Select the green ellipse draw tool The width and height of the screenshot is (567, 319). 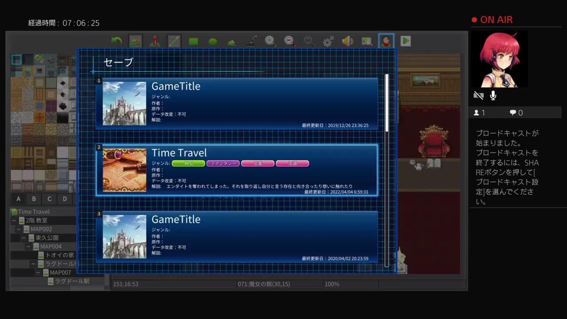[x=213, y=41]
